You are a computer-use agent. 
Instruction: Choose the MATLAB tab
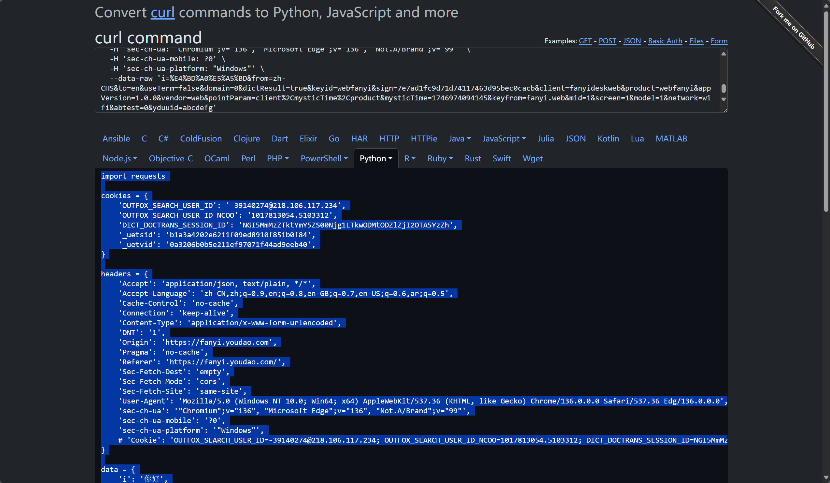(x=671, y=139)
